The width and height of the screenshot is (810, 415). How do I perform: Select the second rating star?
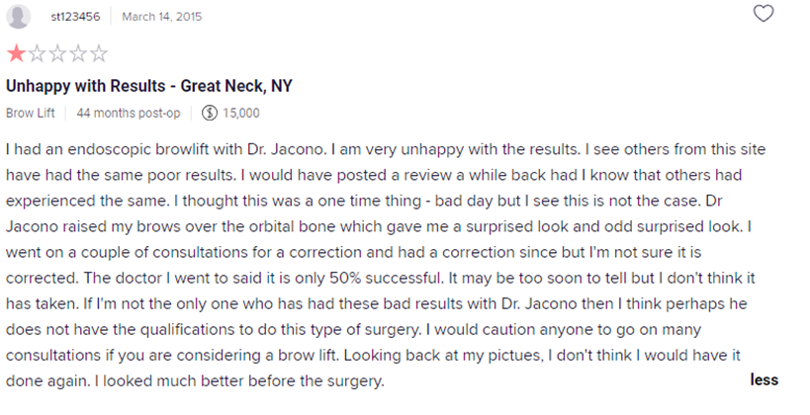[37, 53]
